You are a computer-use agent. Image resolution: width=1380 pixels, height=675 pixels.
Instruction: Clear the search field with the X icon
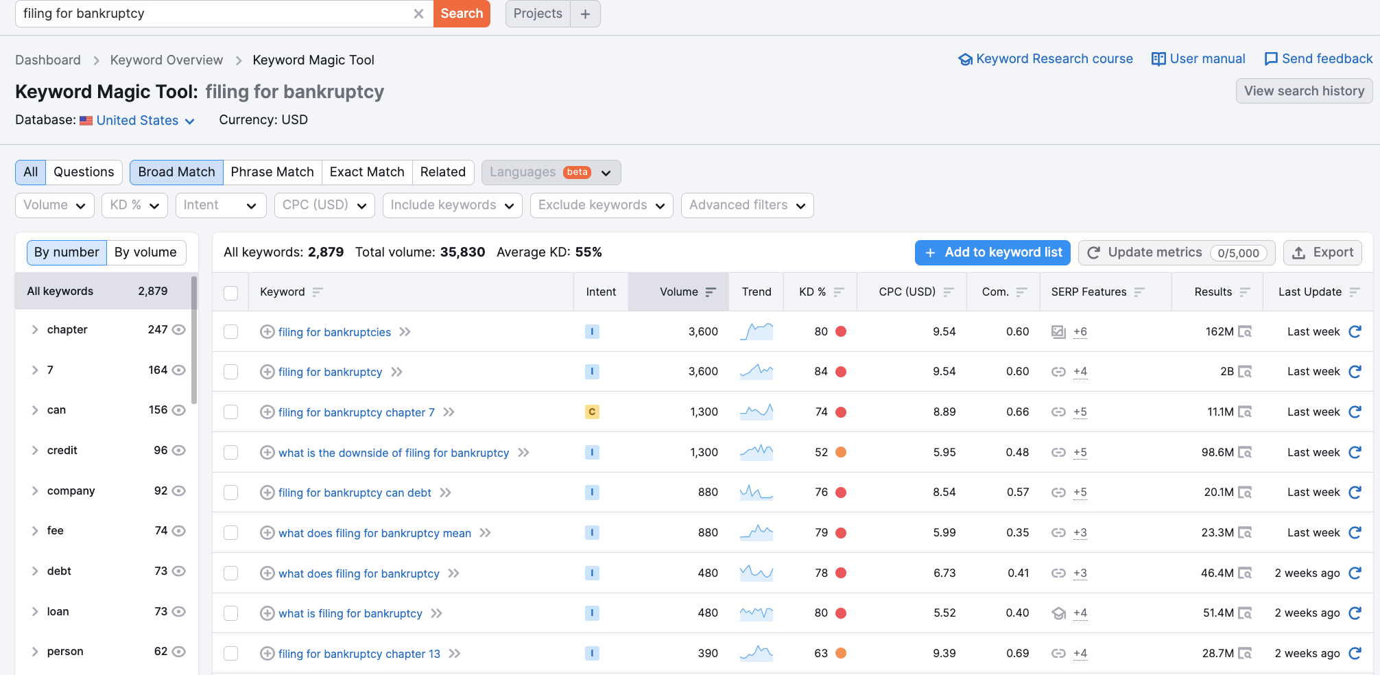[x=418, y=14]
